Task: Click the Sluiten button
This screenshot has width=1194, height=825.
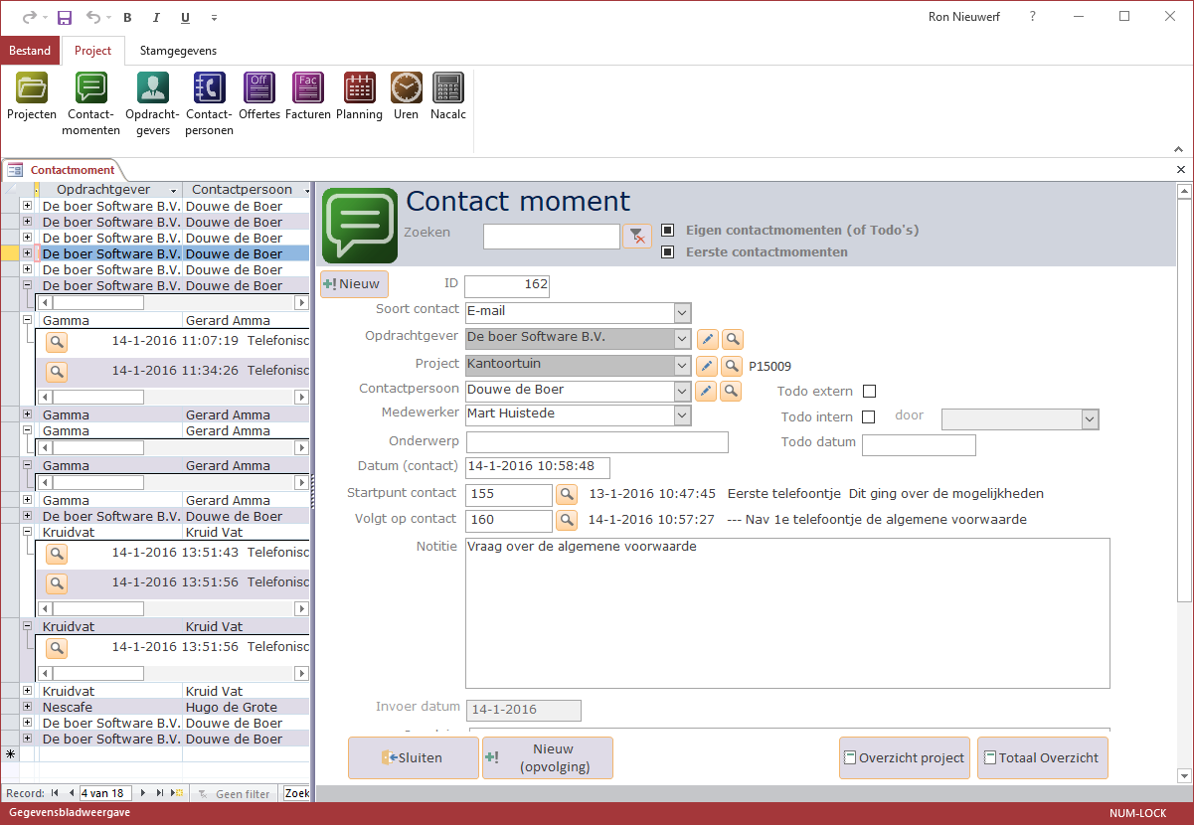Action: point(412,757)
